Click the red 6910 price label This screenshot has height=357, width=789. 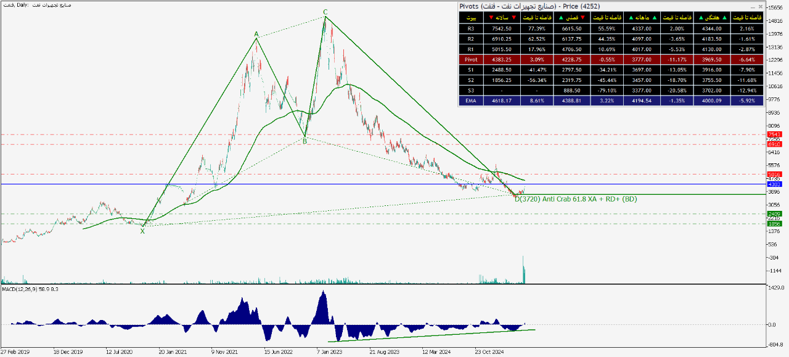[x=774, y=144]
